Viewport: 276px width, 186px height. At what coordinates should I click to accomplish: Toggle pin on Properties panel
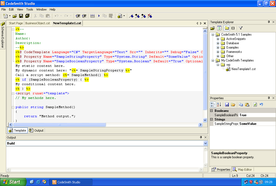(x=269, y=98)
